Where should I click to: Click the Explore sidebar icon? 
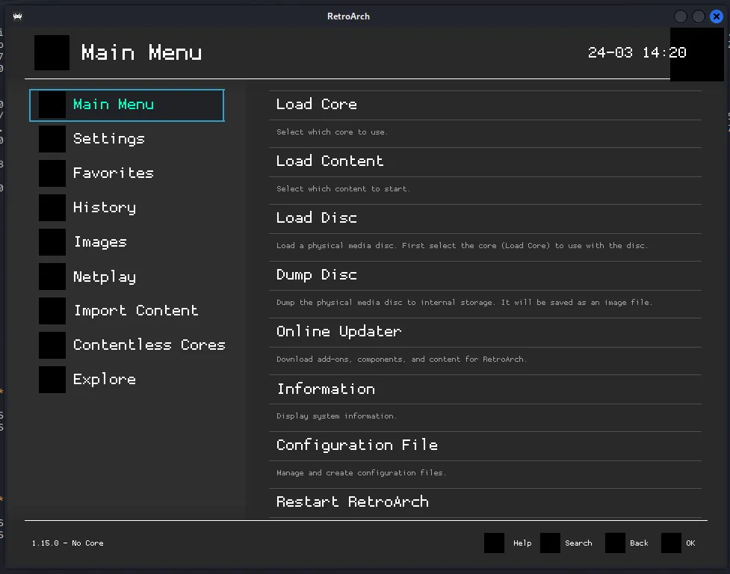pyautogui.click(x=52, y=380)
